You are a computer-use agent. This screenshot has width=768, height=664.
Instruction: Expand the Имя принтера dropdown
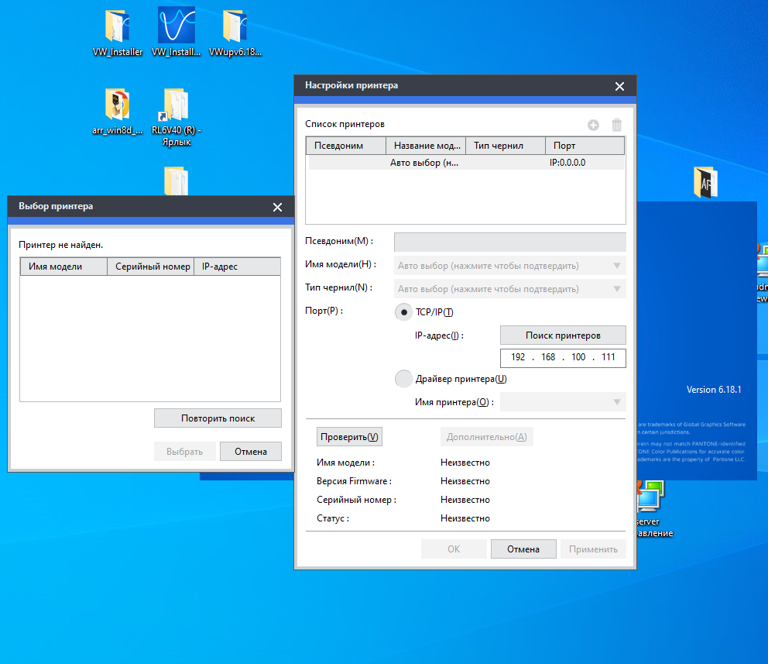[563, 402]
